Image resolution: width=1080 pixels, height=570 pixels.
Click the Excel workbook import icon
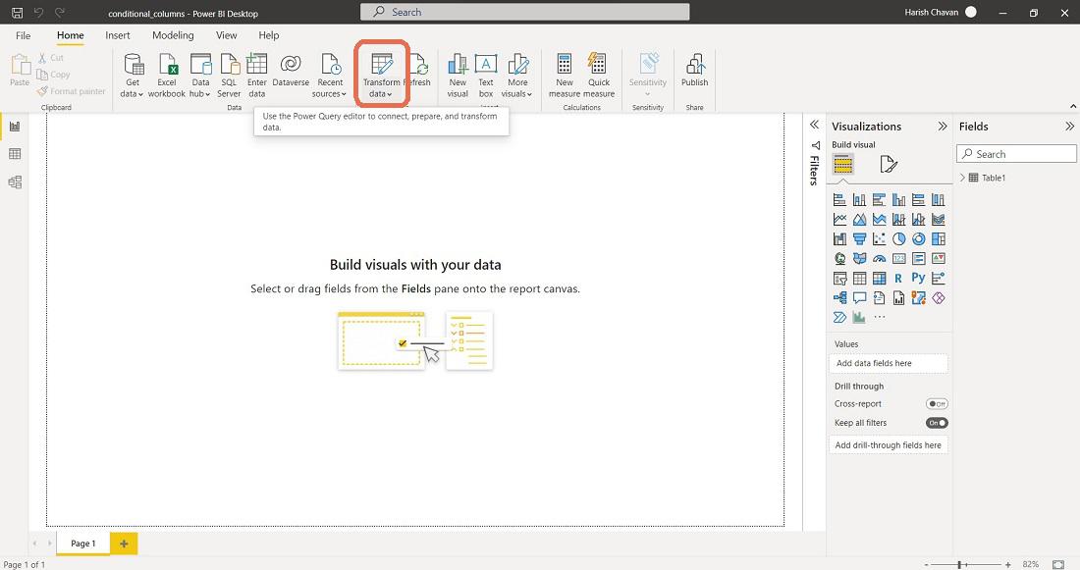click(167, 75)
